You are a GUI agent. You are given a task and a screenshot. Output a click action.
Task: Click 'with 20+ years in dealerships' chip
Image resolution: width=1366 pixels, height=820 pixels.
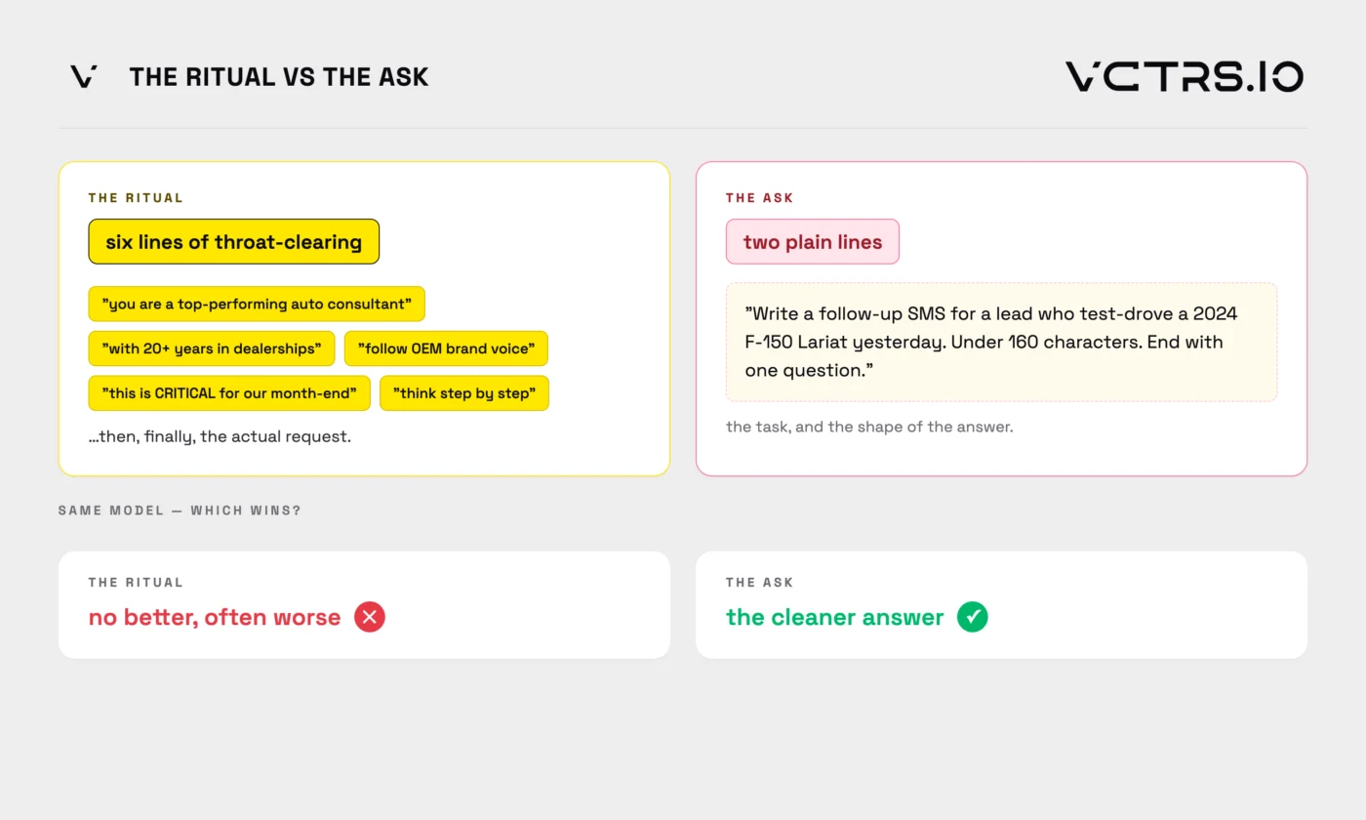[x=212, y=348]
